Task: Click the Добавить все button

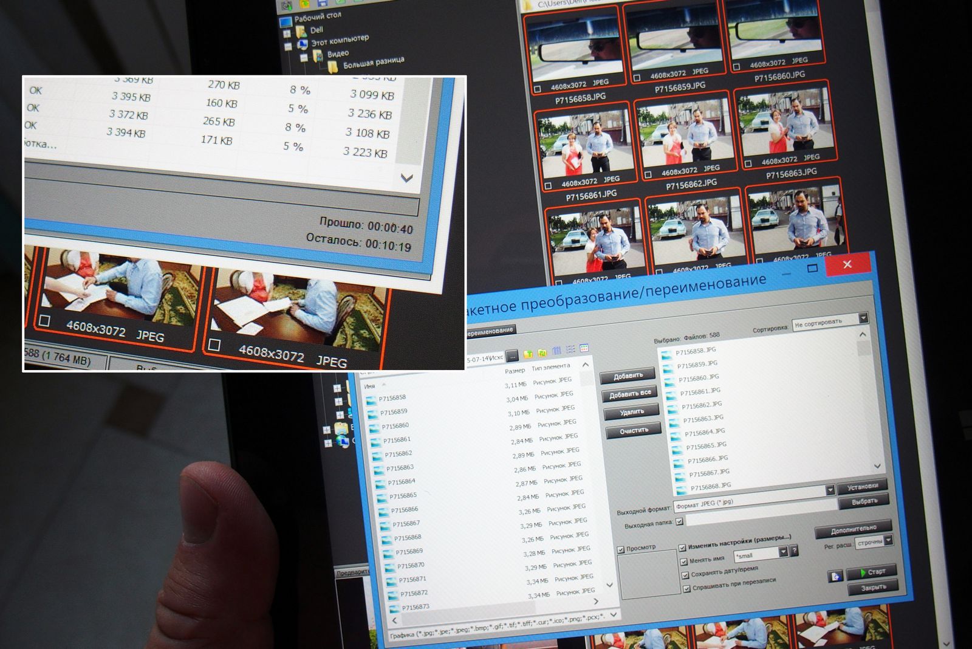Action: 631,394
